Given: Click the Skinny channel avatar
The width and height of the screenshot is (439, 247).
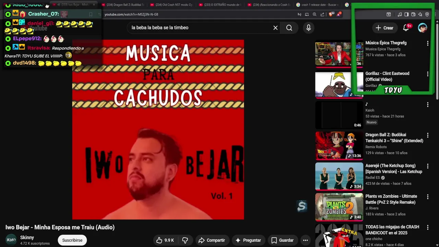Looking at the screenshot, I should coord(11,240).
